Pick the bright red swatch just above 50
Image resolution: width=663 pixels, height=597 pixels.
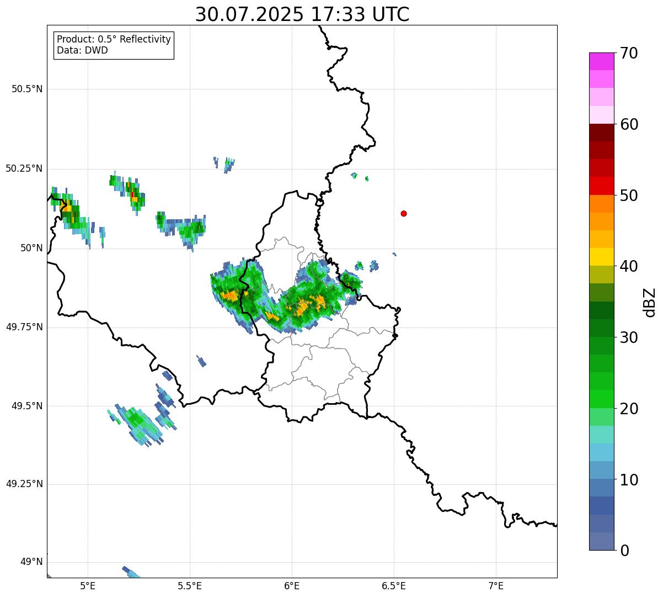click(x=601, y=186)
